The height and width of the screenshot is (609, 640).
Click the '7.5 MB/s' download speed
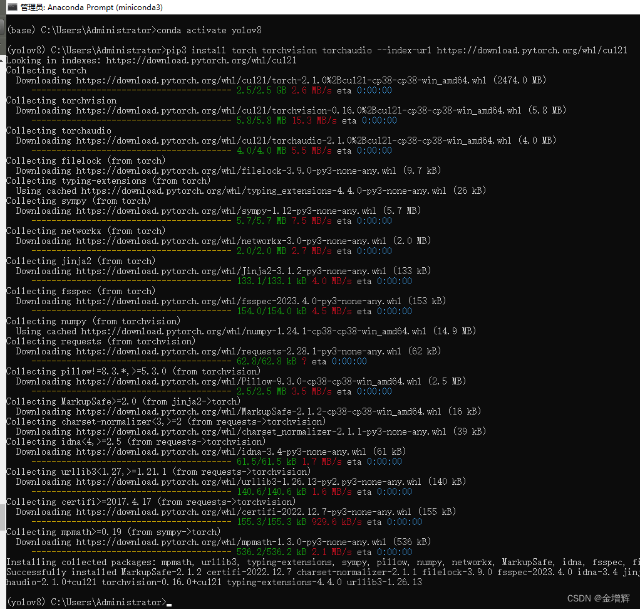tap(311, 221)
